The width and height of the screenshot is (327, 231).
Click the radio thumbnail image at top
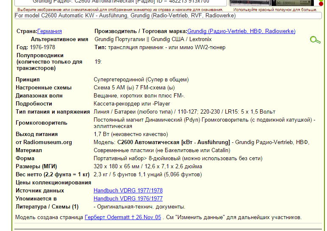pyautogui.click(x=271, y=3)
